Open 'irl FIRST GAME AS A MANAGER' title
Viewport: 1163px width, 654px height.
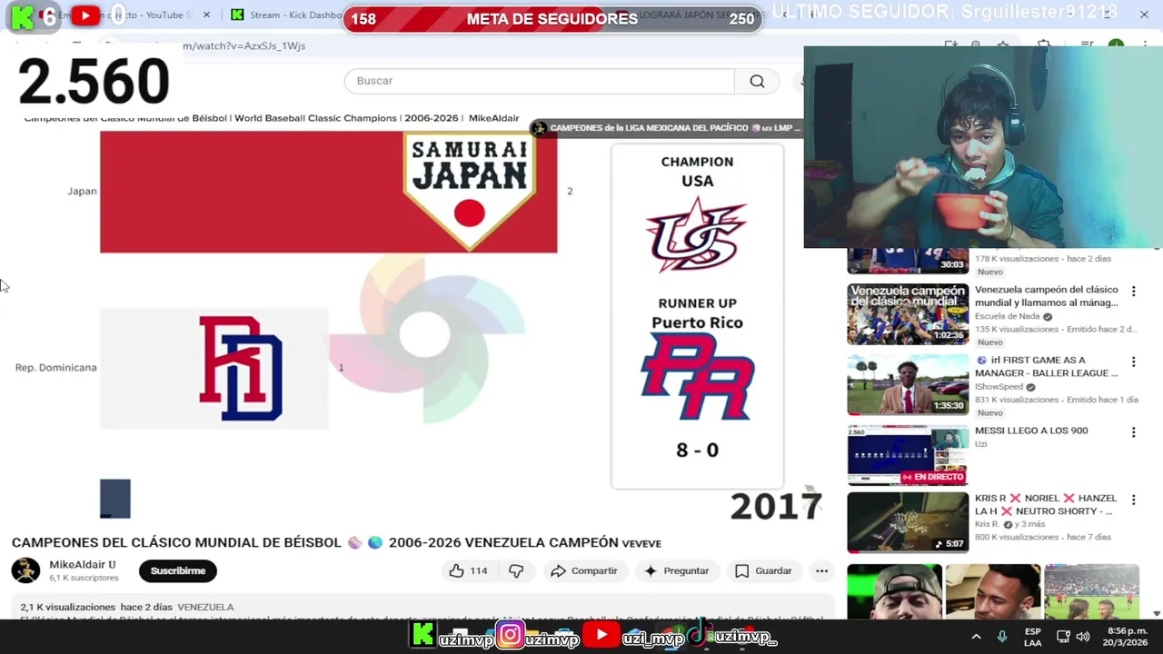point(1047,366)
